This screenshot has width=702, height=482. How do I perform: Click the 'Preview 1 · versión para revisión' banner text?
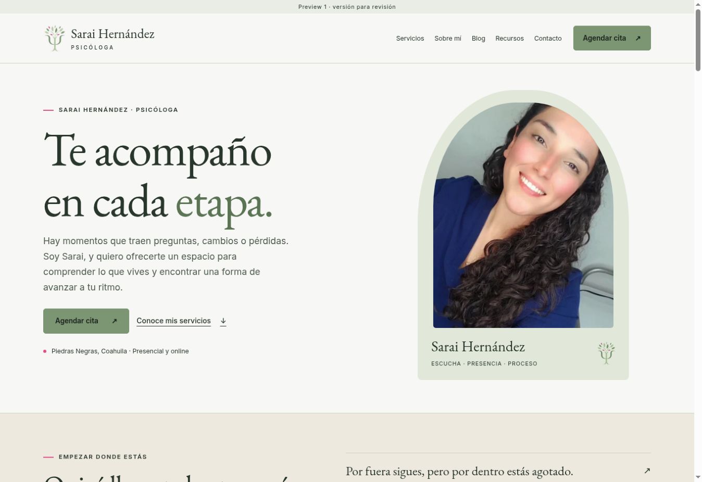coord(347,7)
